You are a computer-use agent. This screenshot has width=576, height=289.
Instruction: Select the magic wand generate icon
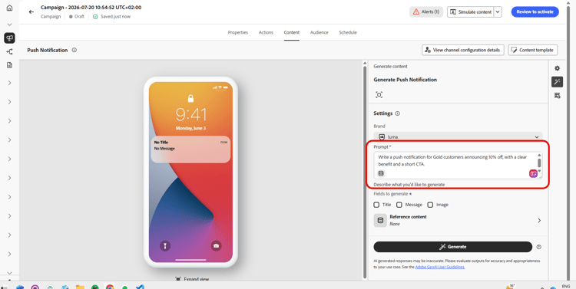point(558,82)
